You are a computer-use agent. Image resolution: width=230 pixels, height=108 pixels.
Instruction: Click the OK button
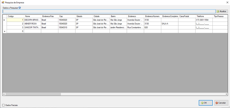tap(206, 103)
